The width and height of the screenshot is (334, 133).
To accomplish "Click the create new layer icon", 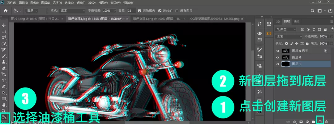I will coord(320,122).
